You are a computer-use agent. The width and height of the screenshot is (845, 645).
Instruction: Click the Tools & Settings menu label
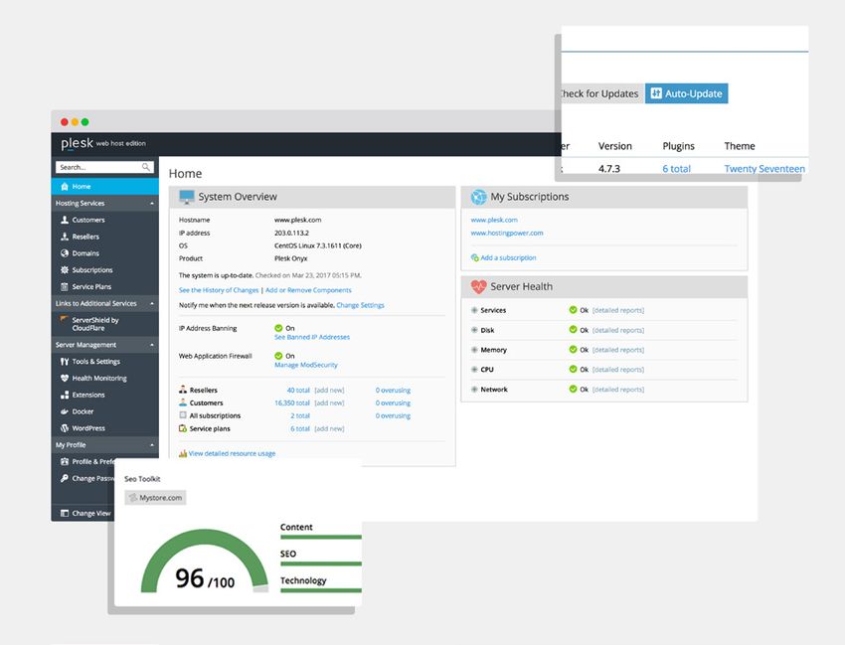pyautogui.click(x=95, y=362)
